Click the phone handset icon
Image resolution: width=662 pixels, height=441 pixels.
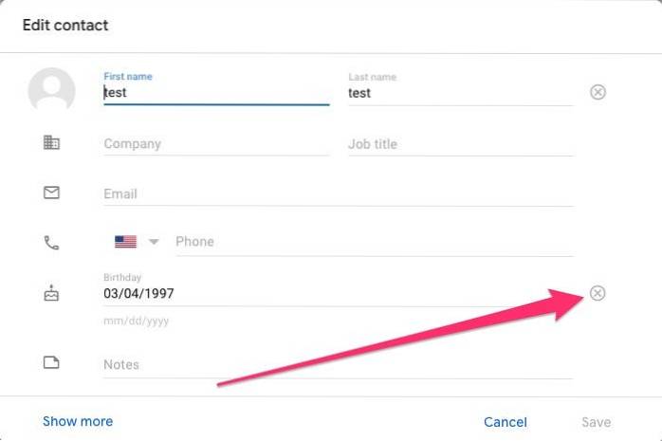51,242
